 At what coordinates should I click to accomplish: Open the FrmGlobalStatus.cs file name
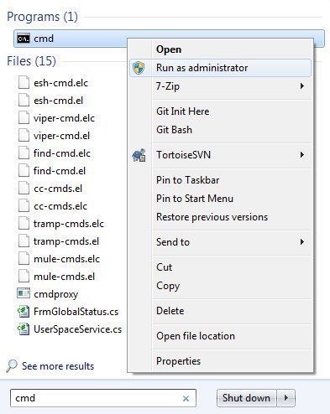76,312
